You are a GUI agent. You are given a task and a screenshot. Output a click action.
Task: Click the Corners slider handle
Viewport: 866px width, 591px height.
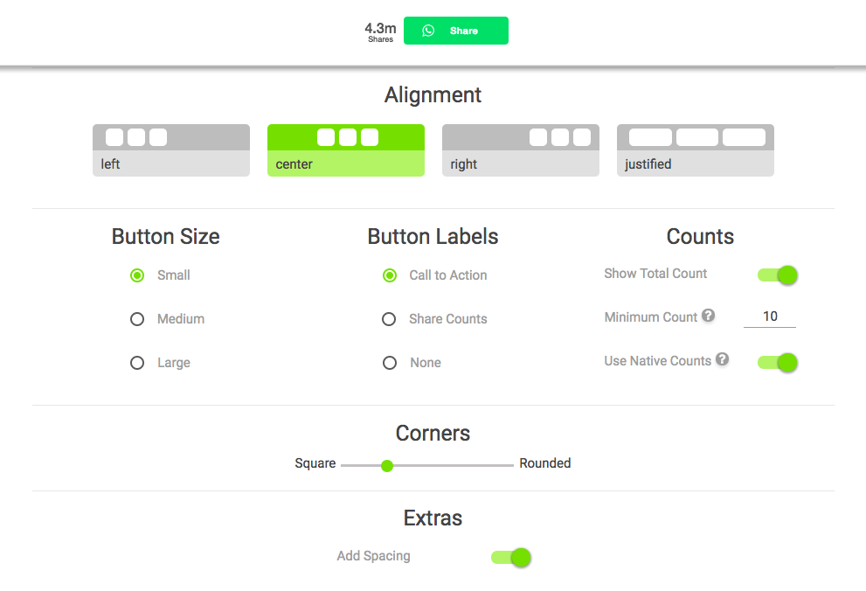coord(387,466)
